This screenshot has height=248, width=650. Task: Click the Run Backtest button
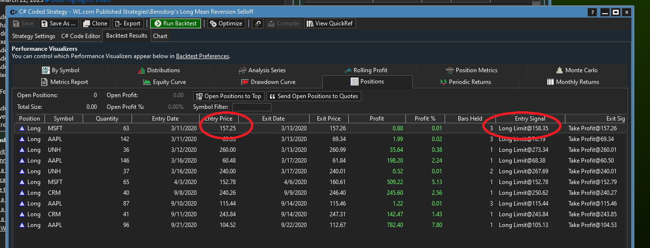coord(176,23)
